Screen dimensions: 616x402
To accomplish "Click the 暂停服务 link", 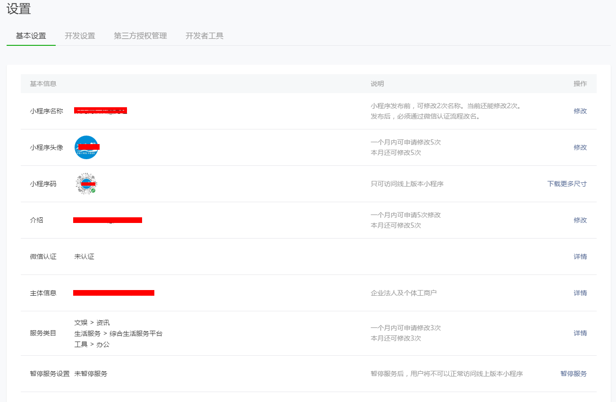I will point(574,374).
